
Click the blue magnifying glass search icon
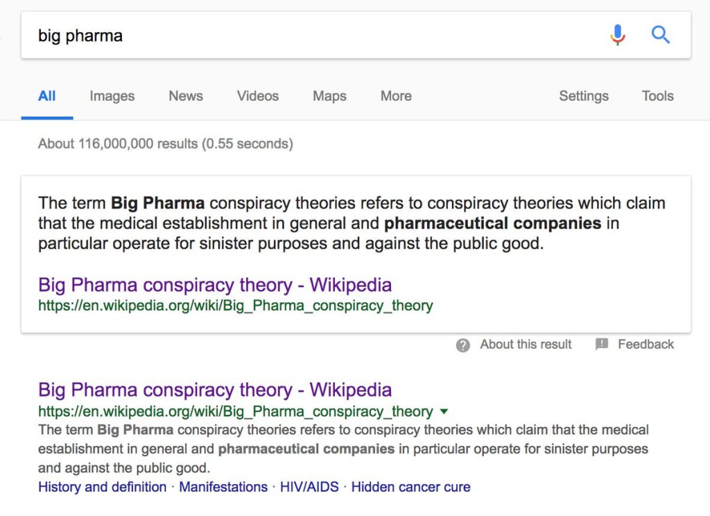tap(661, 35)
